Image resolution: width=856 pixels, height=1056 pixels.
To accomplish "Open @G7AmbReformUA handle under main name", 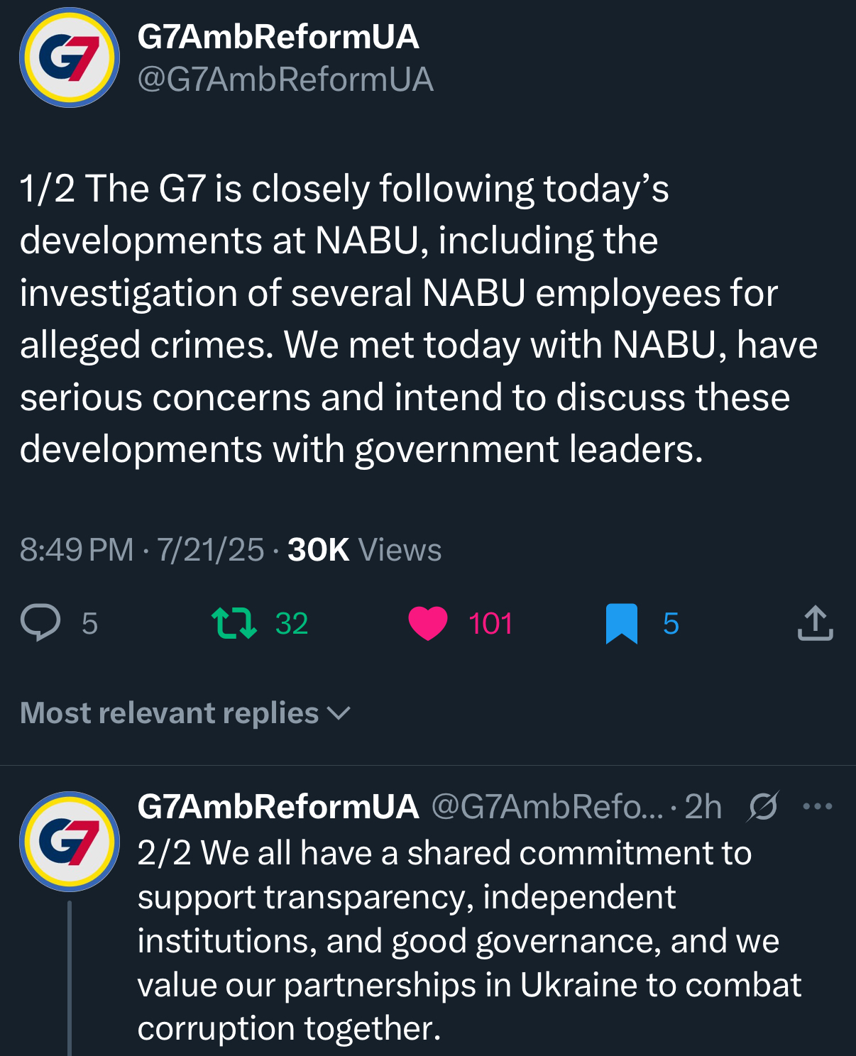I will [285, 79].
